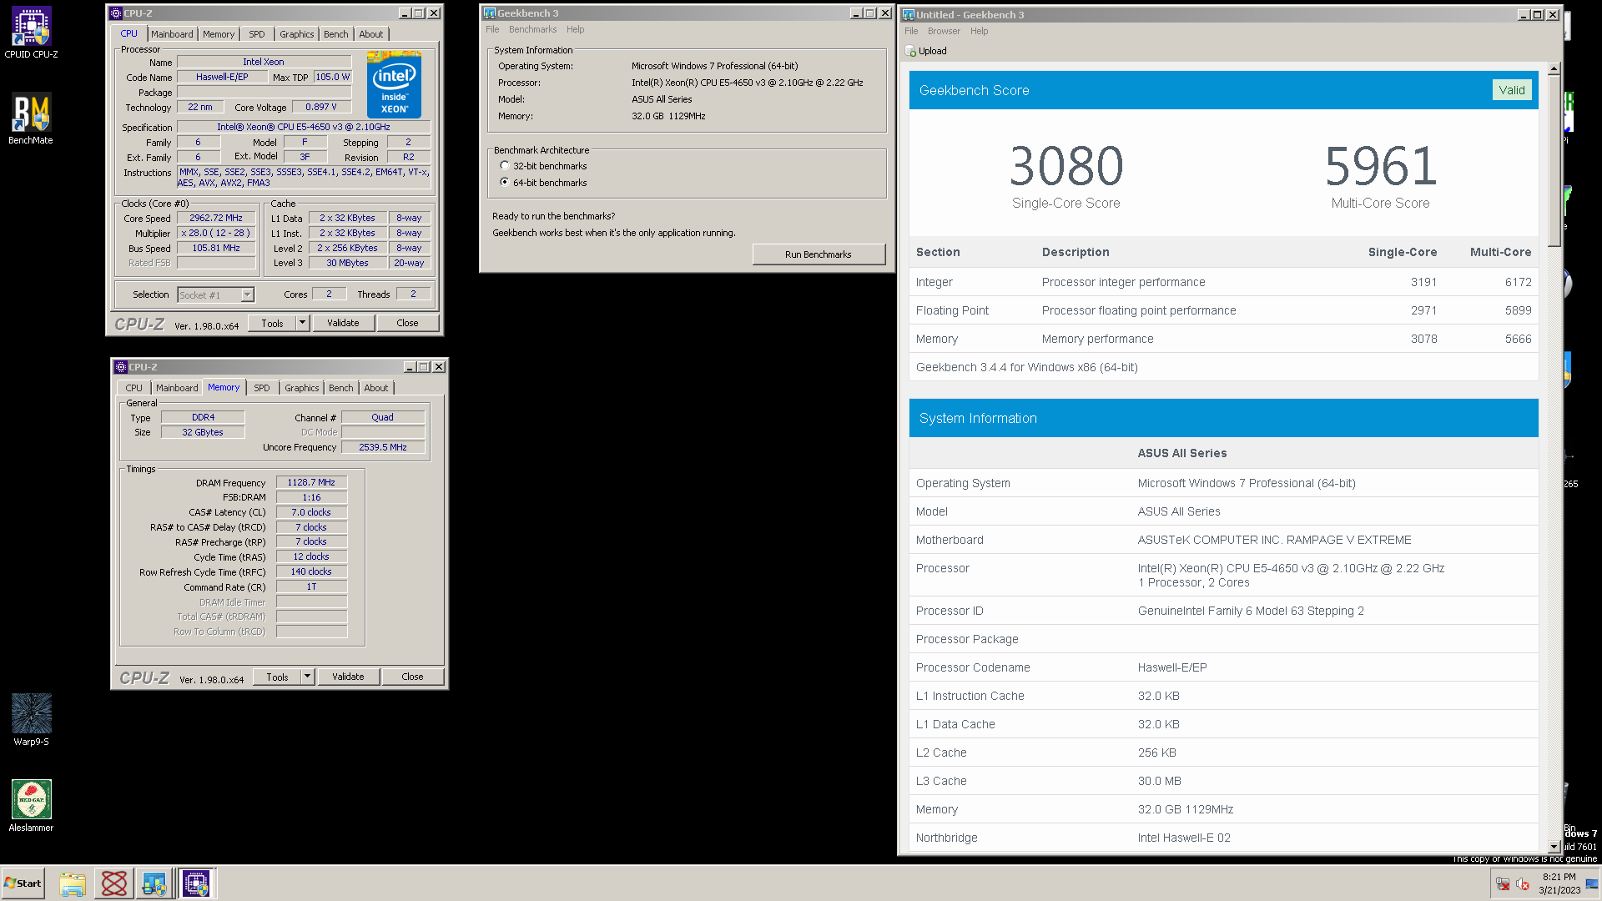The height and width of the screenshot is (901, 1602).
Task: Click the Show Desktop icon in system tray
Action: [x=1592, y=884]
